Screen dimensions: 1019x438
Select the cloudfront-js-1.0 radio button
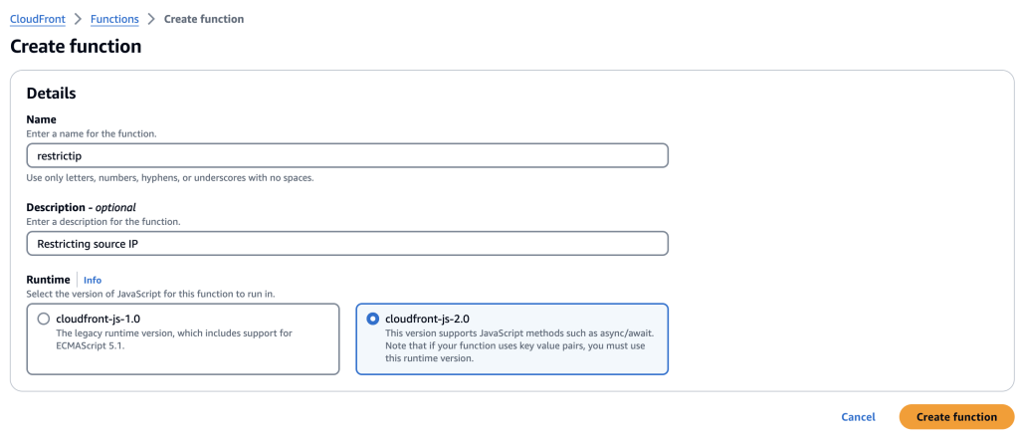(x=42, y=320)
